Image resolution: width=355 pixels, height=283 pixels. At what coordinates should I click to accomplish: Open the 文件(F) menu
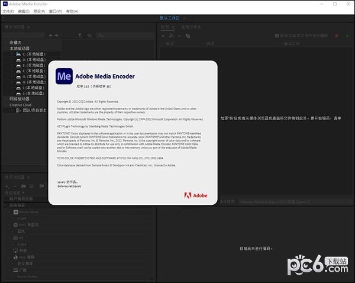(x=8, y=11)
